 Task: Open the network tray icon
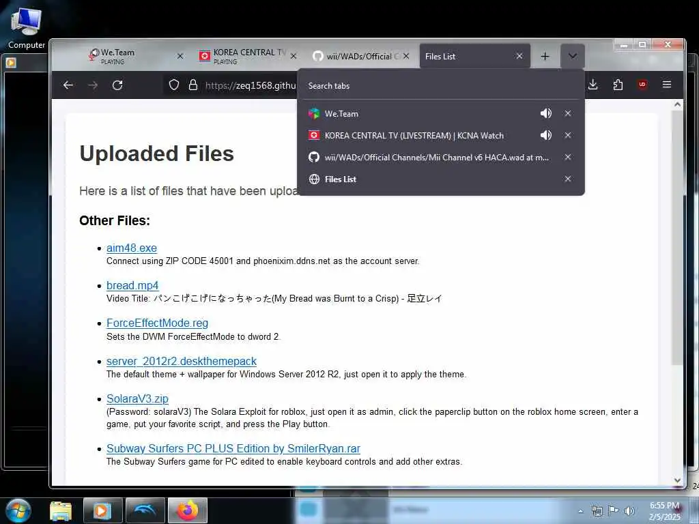597,511
